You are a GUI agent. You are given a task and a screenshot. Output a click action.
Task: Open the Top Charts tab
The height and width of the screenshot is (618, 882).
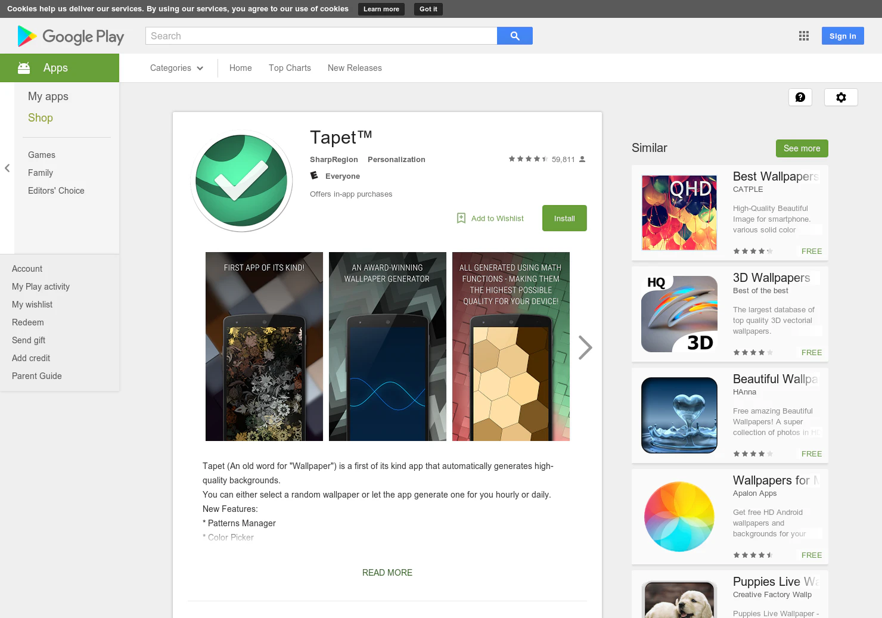pyautogui.click(x=290, y=68)
